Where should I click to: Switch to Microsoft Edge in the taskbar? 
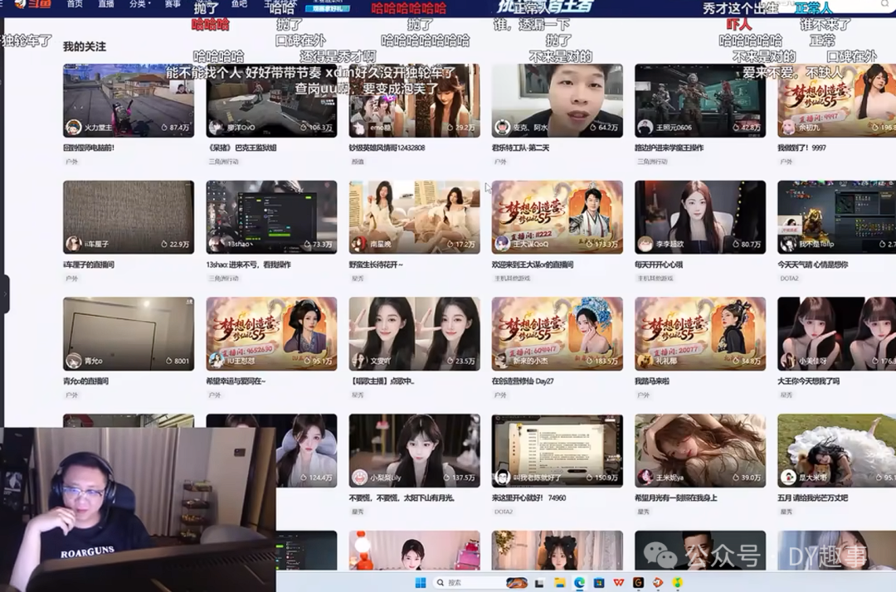579,583
